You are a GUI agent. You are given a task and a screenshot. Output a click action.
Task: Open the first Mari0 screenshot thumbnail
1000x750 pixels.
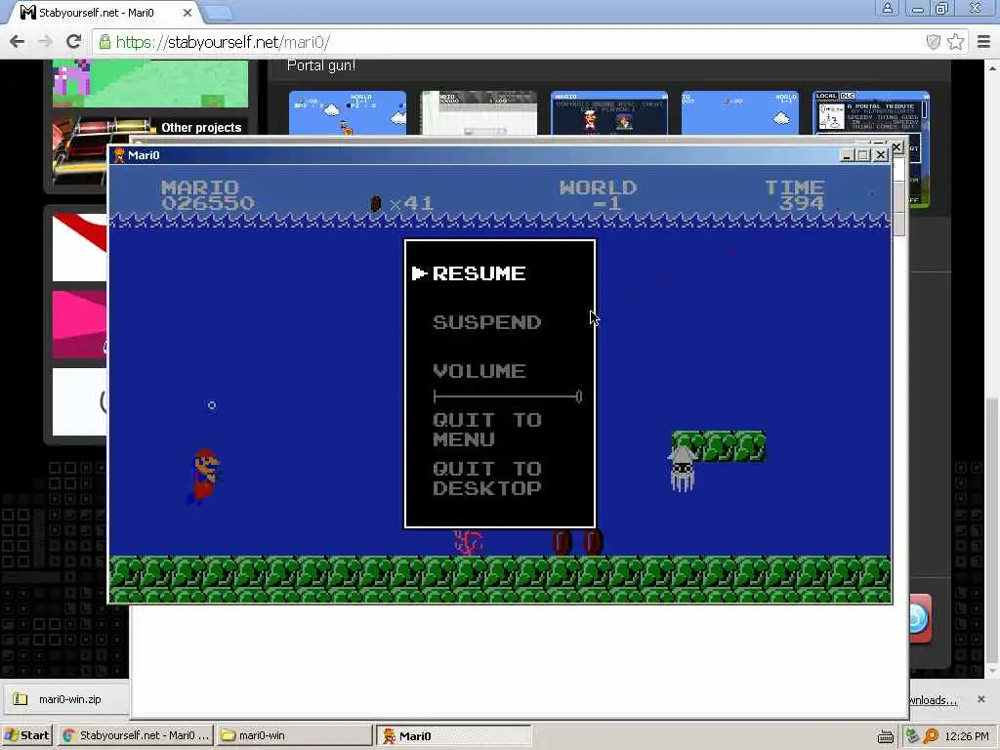348,113
